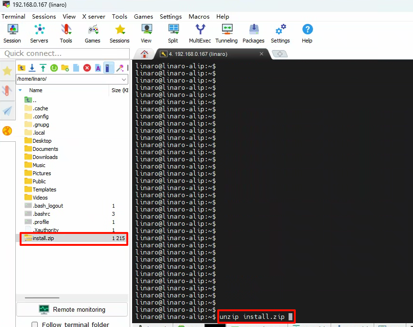Click the home tab icon
Image resolution: width=413 pixels, height=327 pixels.
[x=145, y=54]
